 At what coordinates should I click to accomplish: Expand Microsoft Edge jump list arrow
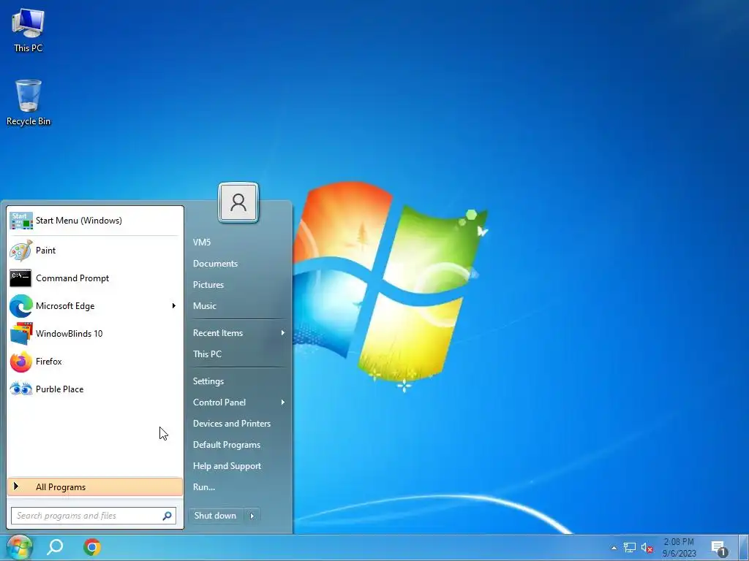pos(174,306)
